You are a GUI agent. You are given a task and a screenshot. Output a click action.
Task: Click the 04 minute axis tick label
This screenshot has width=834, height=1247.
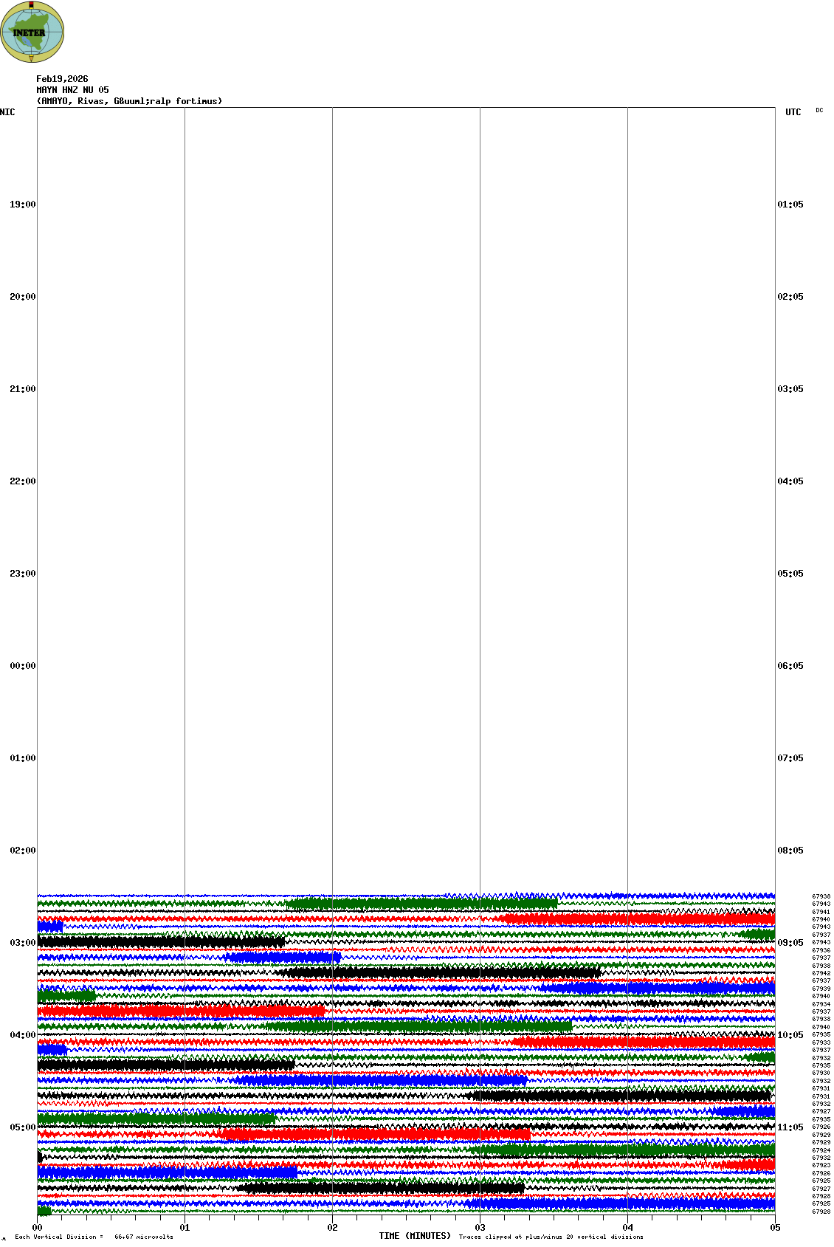coord(627,1228)
